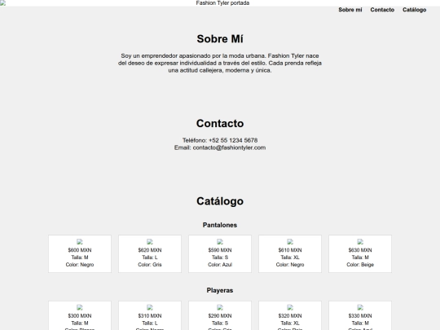
Task: Click the broken image icon in the $630 MXN card
Action: pos(360,242)
